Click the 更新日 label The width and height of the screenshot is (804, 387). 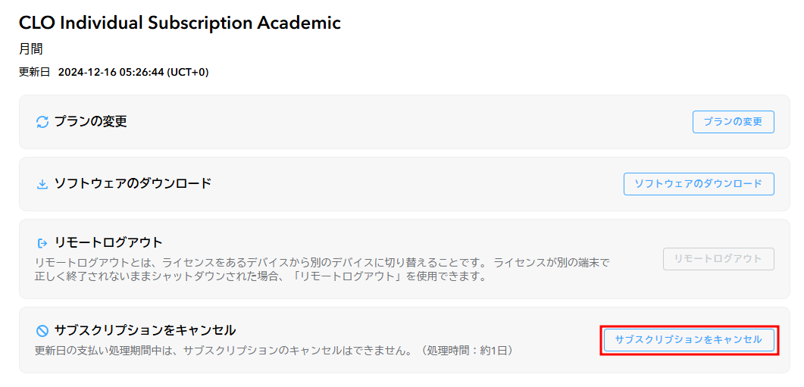tap(34, 72)
